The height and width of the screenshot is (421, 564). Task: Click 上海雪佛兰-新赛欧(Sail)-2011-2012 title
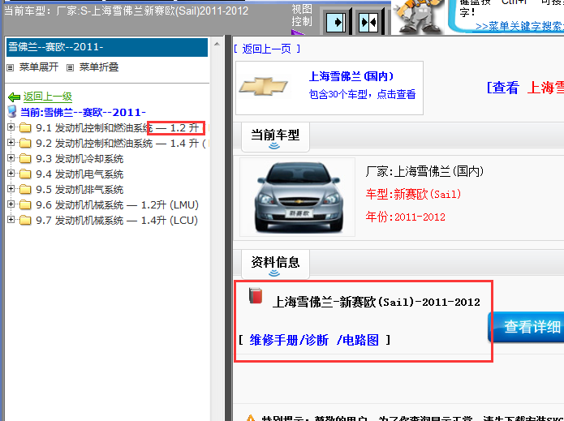[x=377, y=302]
